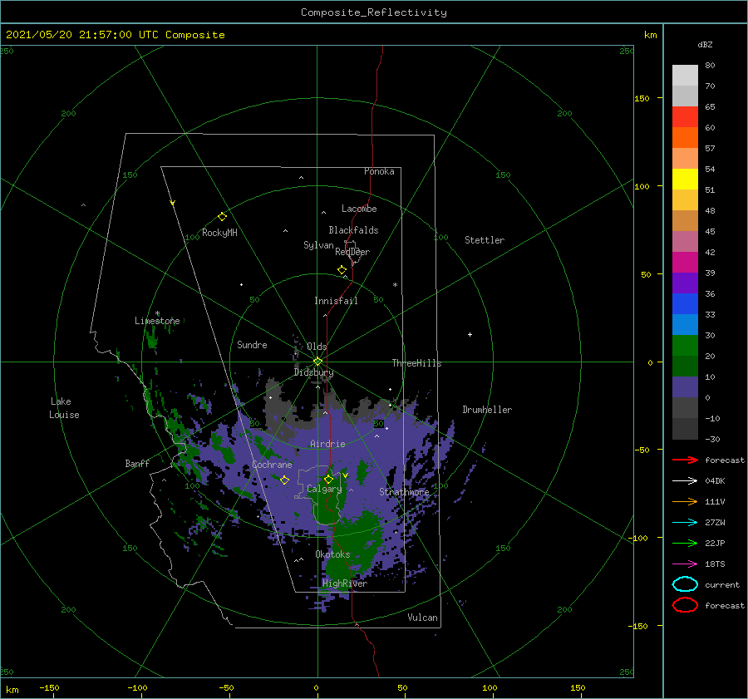The width and height of the screenshot is (748, 699).
Task: Click the Innisfail label
Action: [336, 301]
